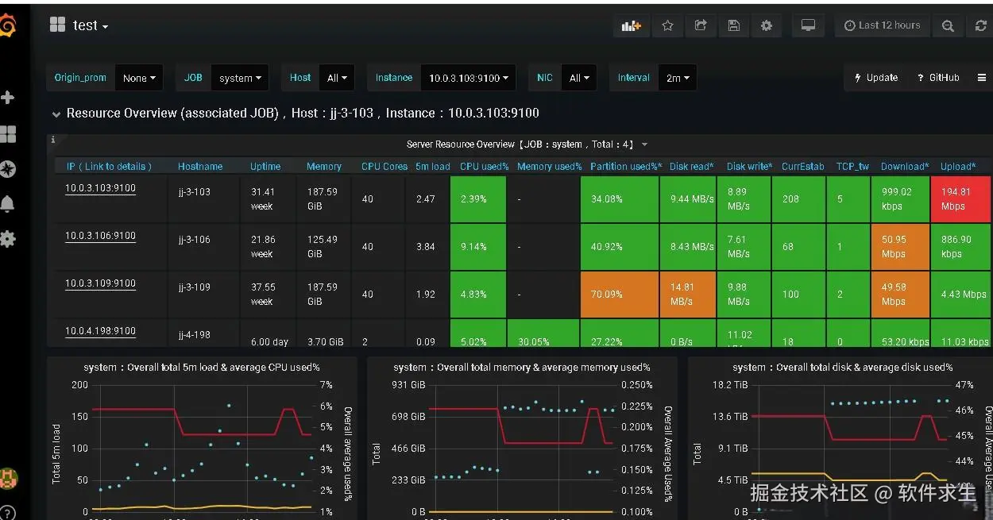The width and height of the screenshot is (993, 520).
Task: Click the Add panel icon
Action: [x=632, y=26]
